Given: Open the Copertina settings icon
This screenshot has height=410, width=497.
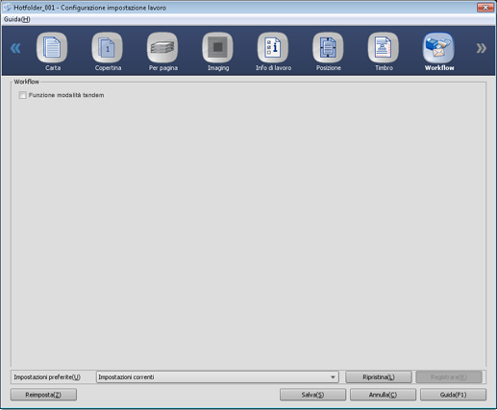Looking at the screenshot, I should click(x=107, y=47).
